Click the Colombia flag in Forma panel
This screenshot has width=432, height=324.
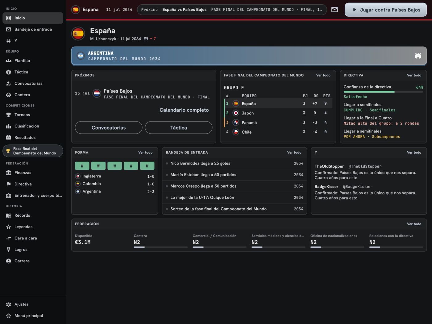(78, 184)
